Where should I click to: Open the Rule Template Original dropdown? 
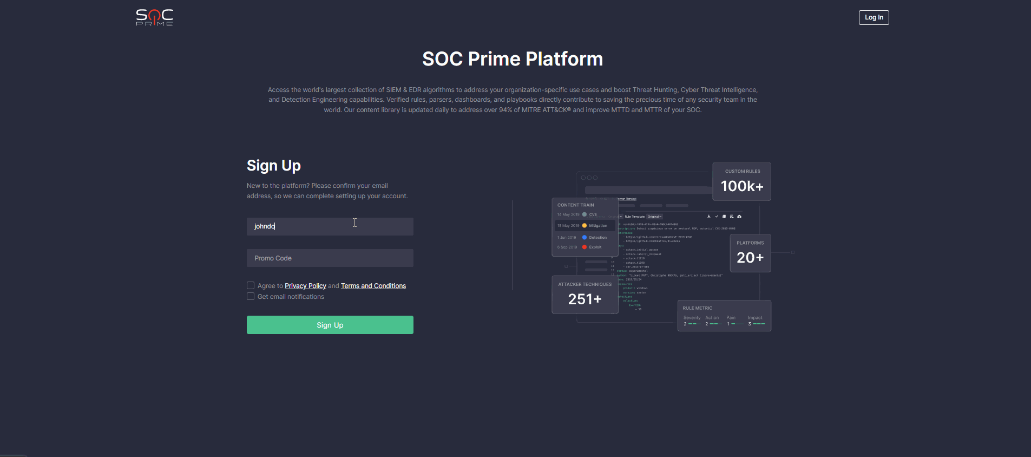click(x=654, y=217)
